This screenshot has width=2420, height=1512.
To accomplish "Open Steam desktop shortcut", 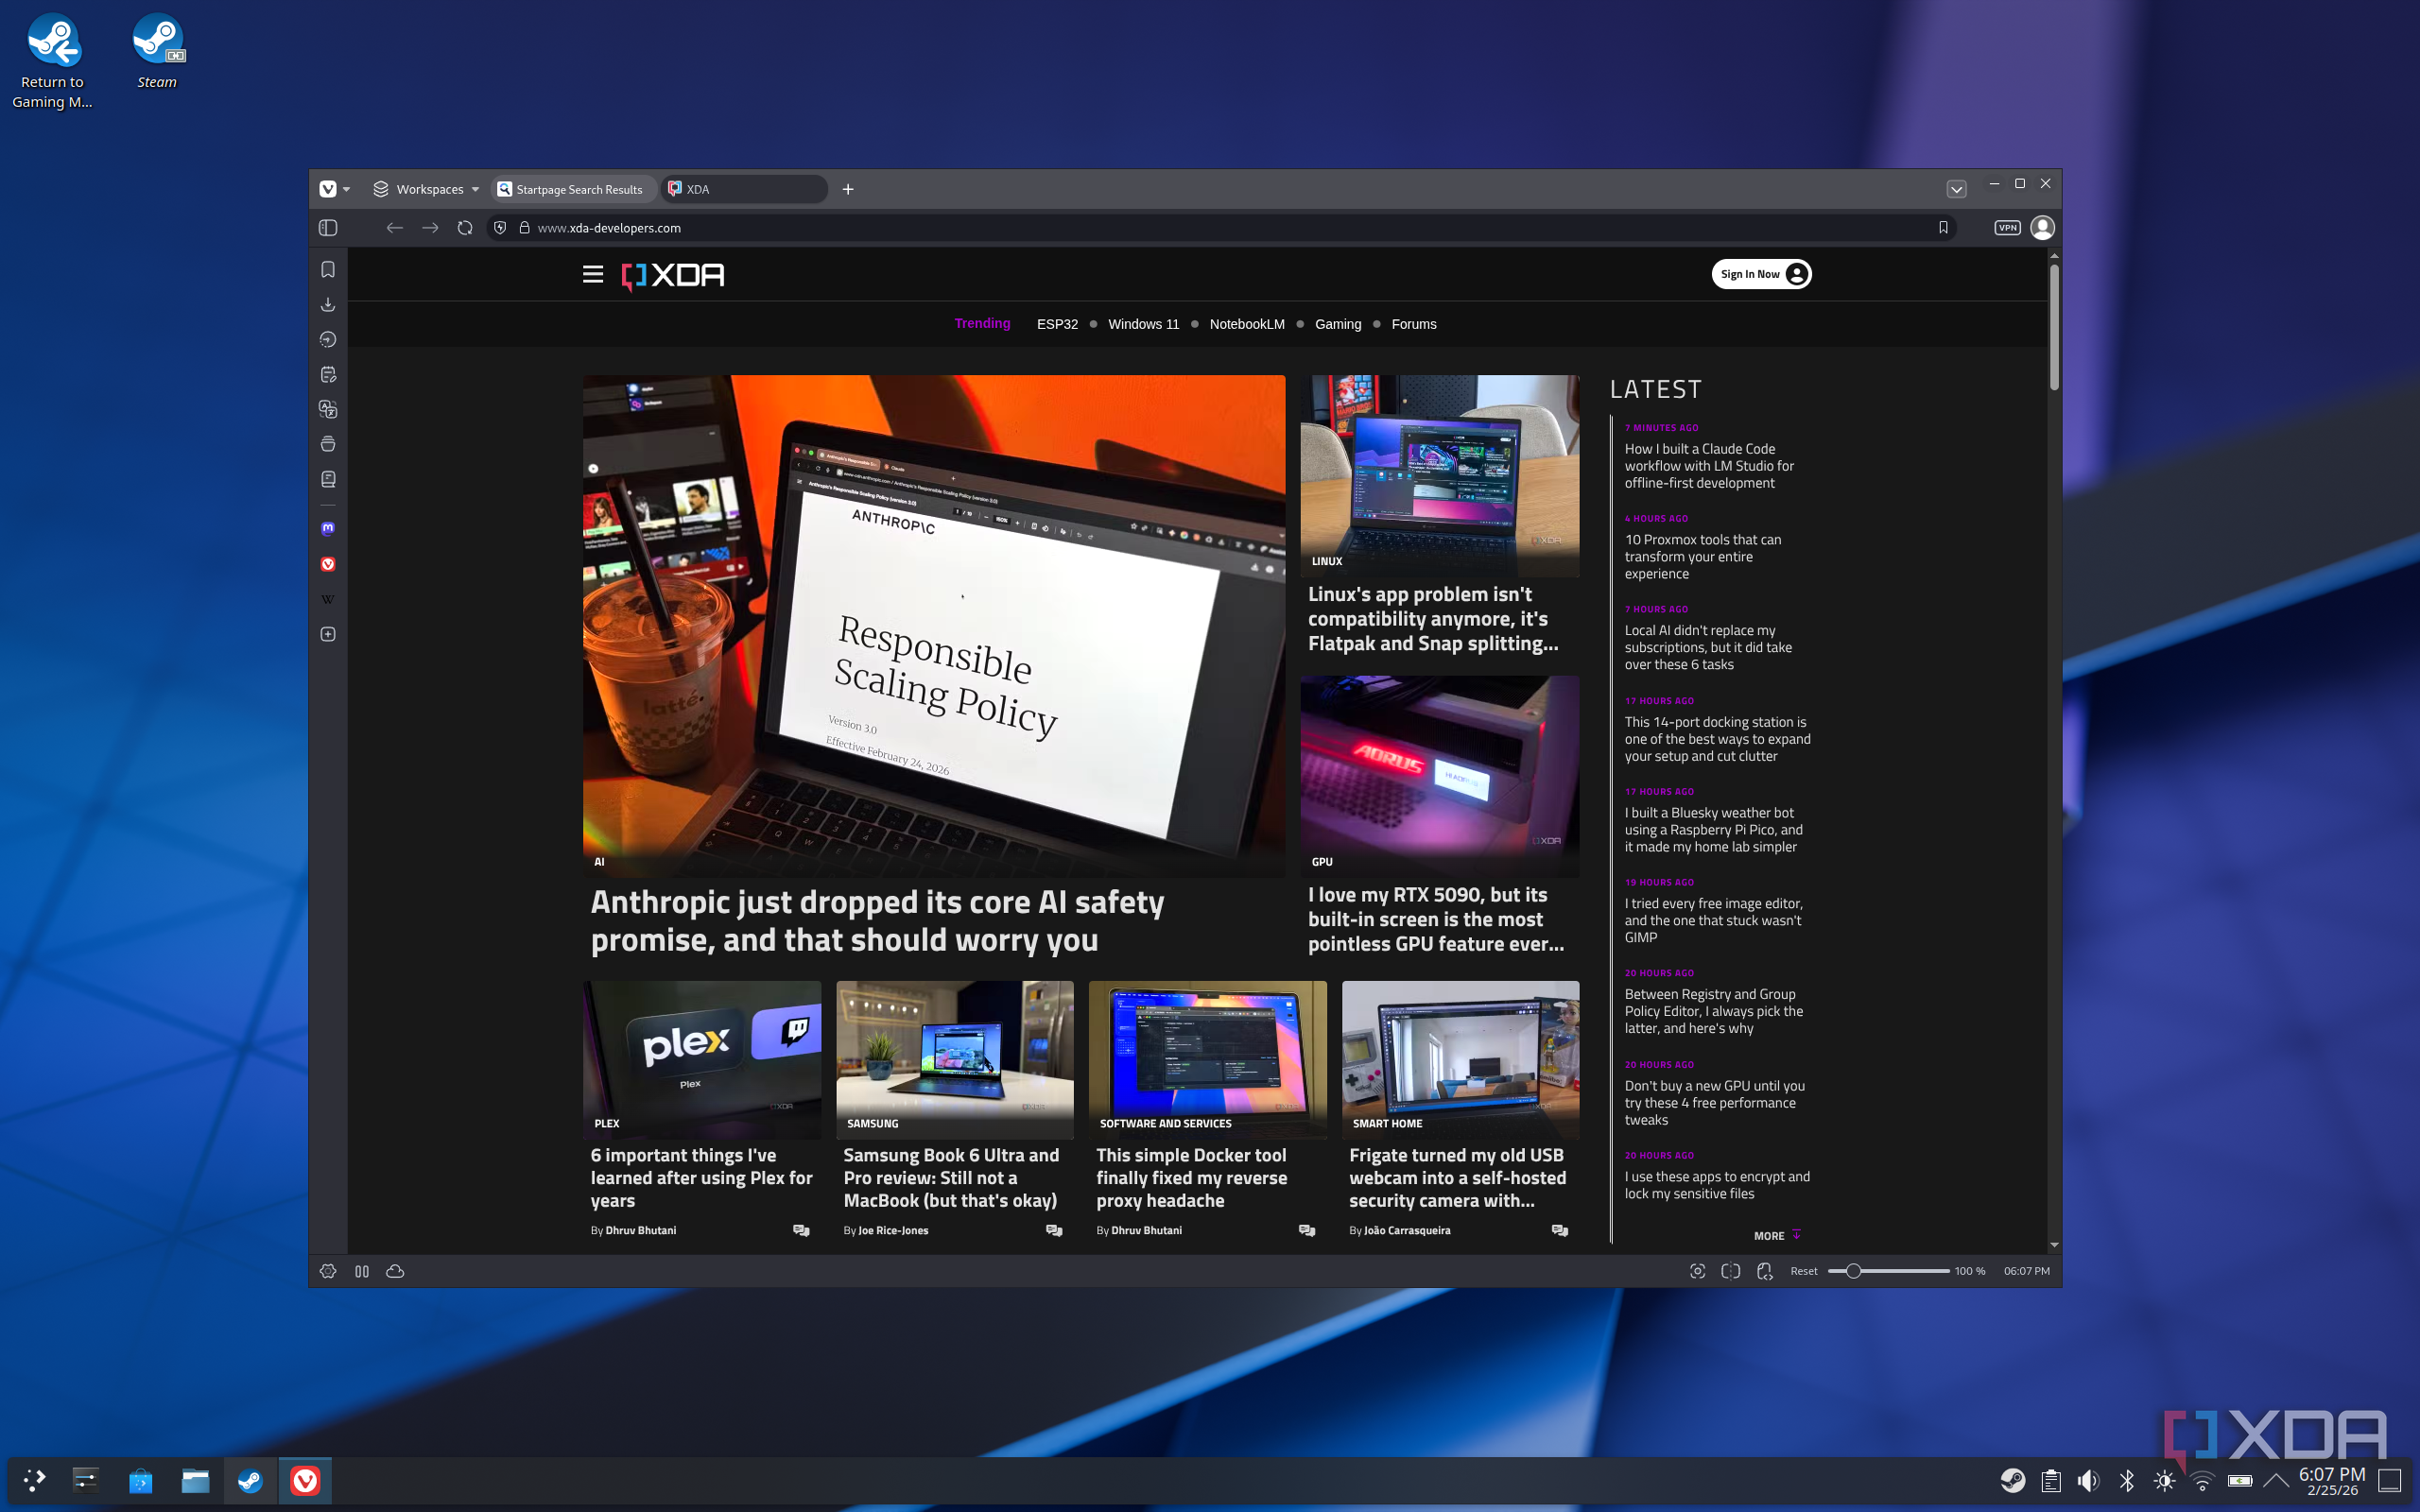I will tap(157, 52).
